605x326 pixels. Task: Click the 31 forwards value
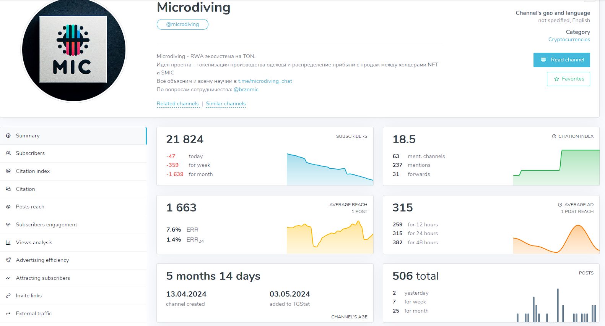[x=396, y=174]
